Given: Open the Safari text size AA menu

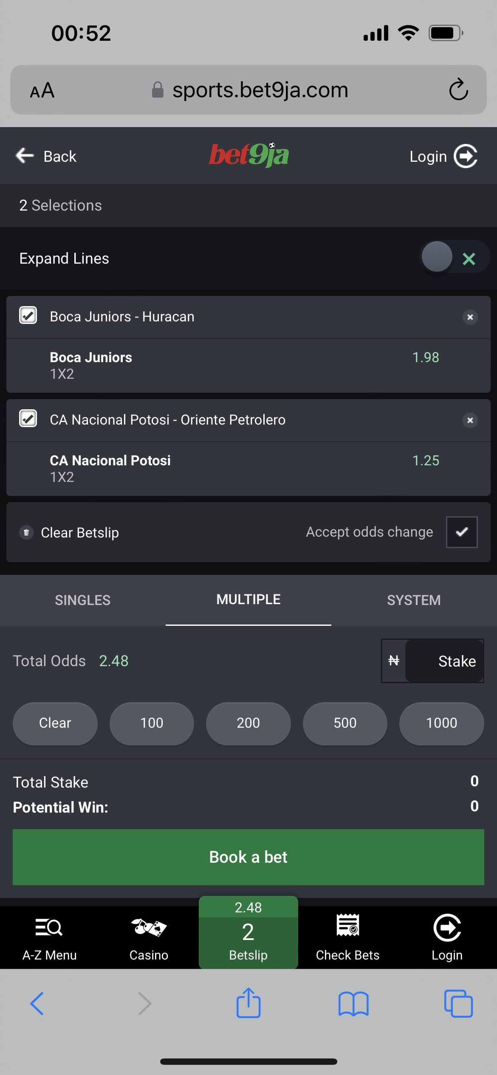Looking at the screenshot, I should (x=42, y=90).
